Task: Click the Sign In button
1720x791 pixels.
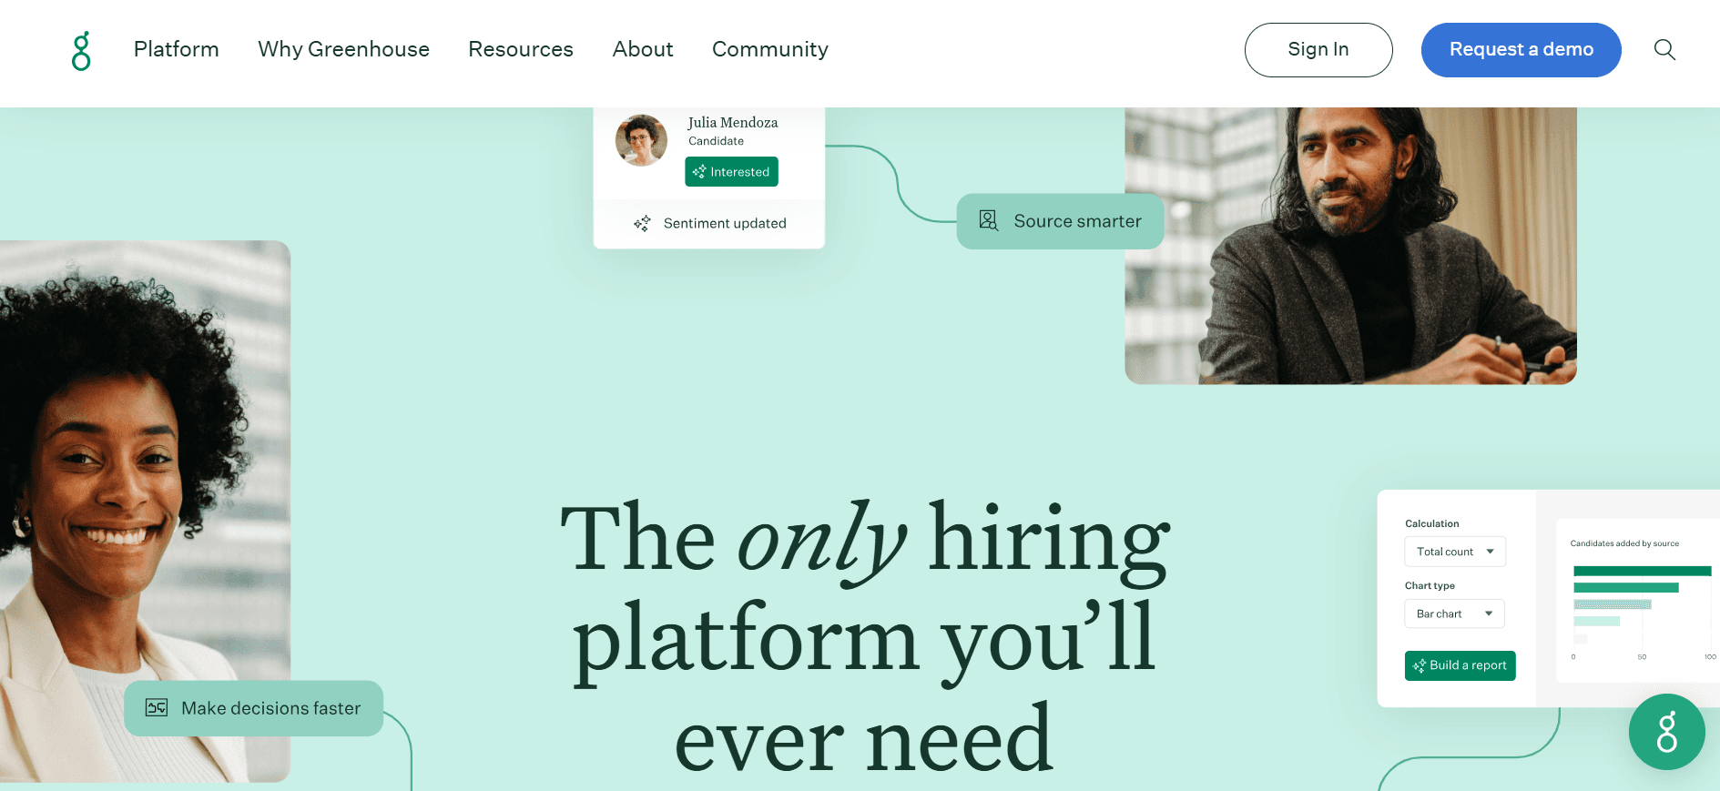Action: click(x=1318, y=50)
